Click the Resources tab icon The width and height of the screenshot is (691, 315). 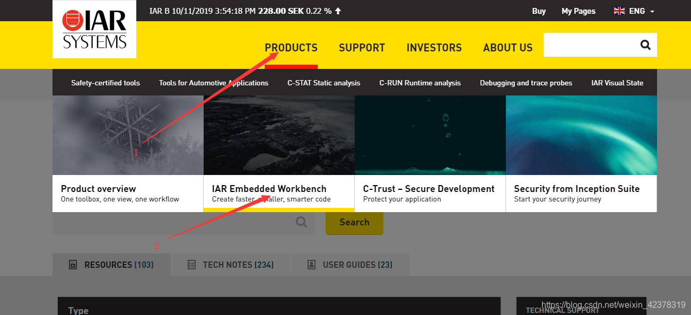coord(73,265)
